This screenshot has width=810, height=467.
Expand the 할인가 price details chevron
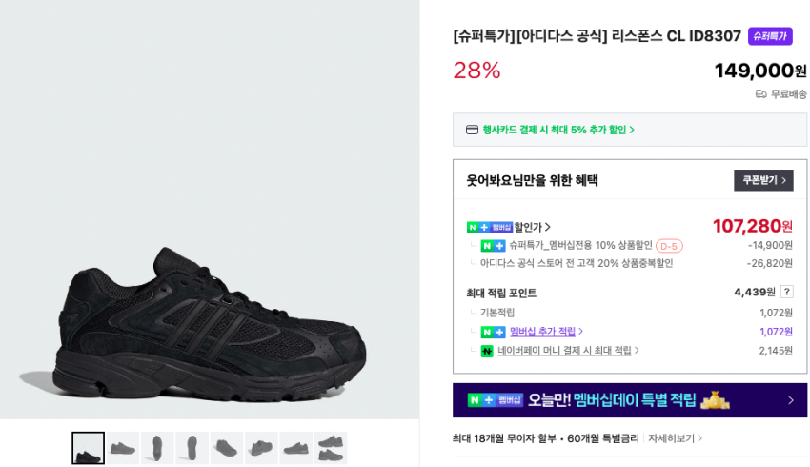(x=548, y=227)
